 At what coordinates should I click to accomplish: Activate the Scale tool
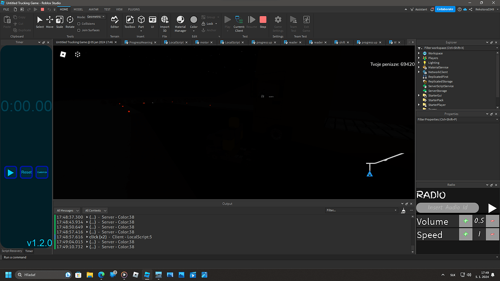pyautogui.click(x=60, y=22)
